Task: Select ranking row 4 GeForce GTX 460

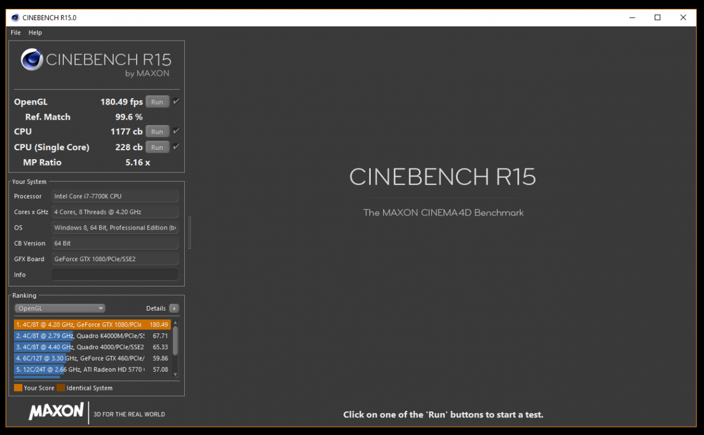Action: (x=92, y=358)
